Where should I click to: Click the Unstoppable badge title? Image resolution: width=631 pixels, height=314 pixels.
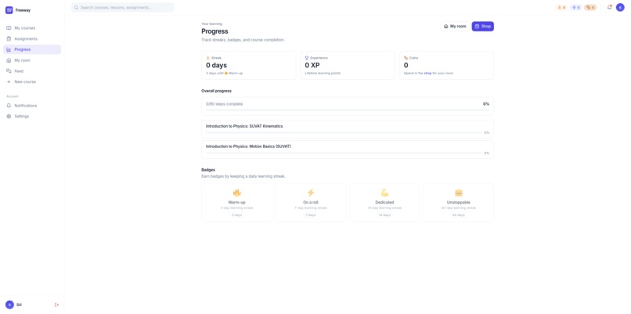tap(458, 203)
